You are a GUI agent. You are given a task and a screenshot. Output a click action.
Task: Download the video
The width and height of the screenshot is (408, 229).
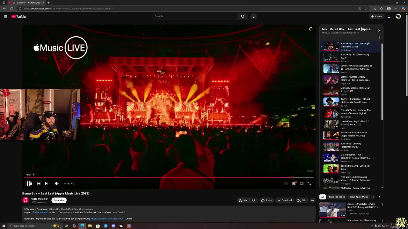coord(285,200)
